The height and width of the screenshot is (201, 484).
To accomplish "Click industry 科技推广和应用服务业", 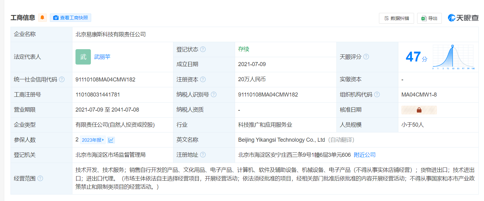I will pos(265,125).
